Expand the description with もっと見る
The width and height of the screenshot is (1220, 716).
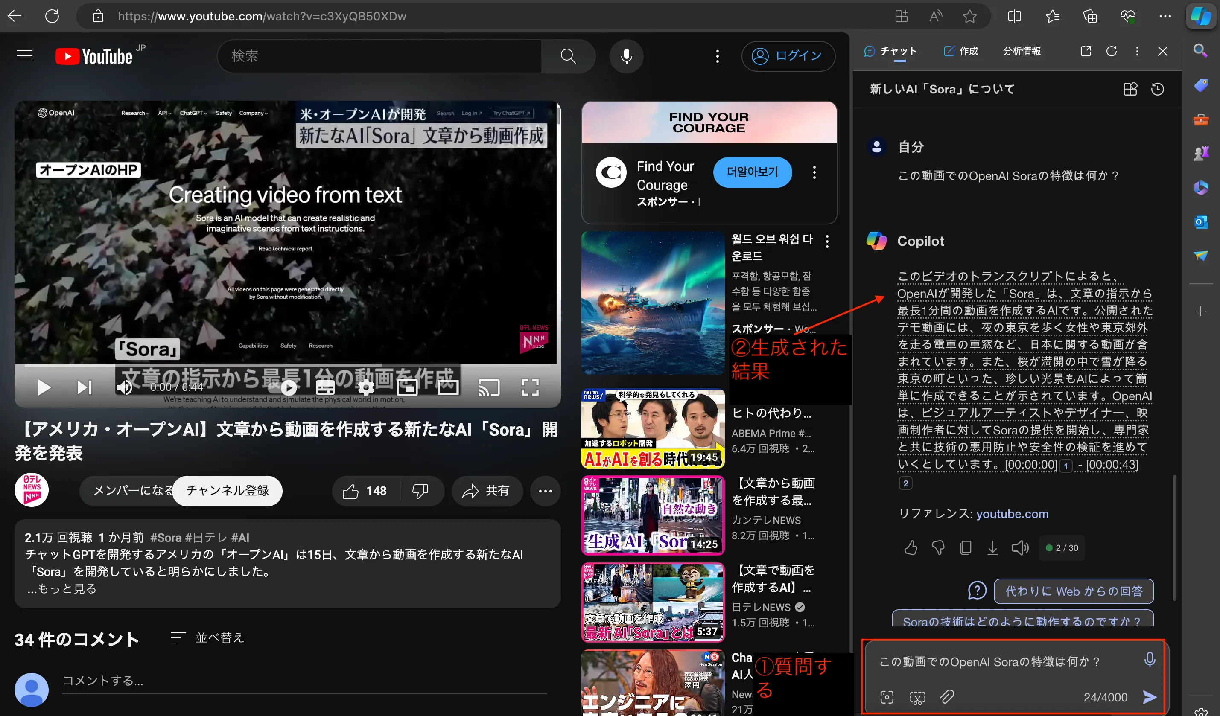pos(62,588)
